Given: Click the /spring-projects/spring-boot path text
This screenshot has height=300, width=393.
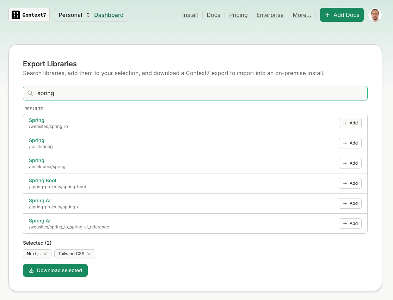Looking at the screenshot, I should click(x=57, y=187).
